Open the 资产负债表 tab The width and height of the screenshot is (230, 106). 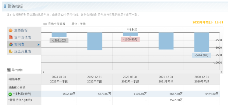[24, 37]
